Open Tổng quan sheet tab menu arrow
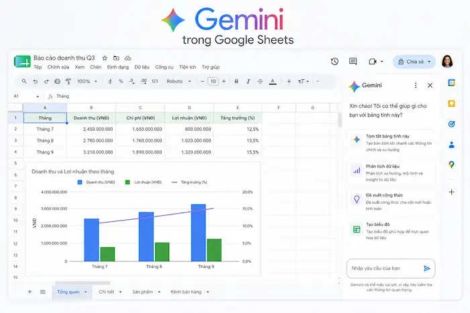The image size is (470, 313). click(85, 292)
